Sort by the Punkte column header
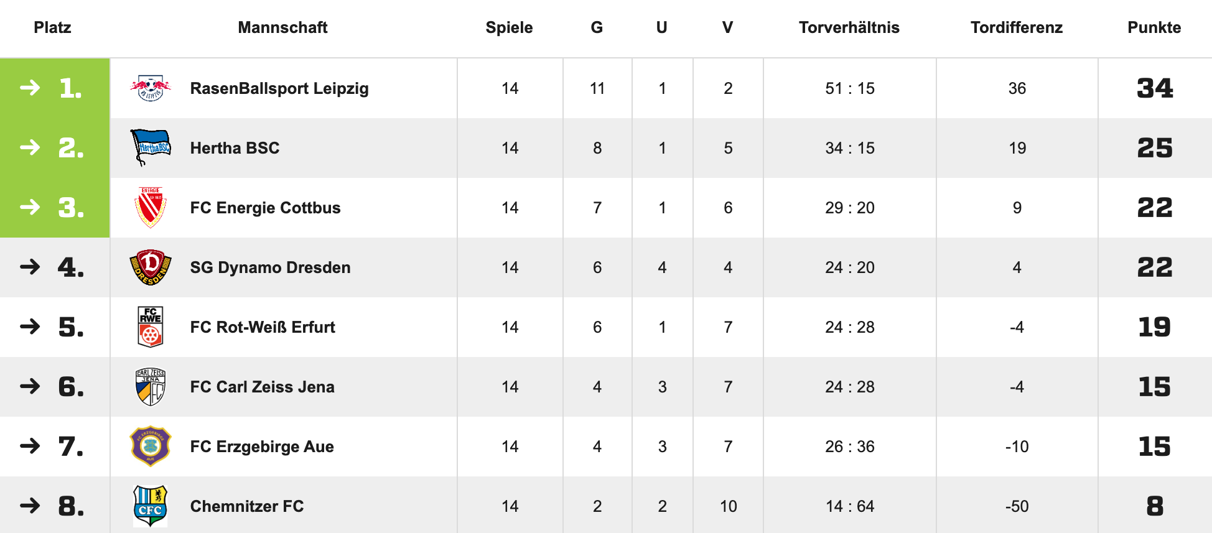This screenshot has height=533, width=1212. tap(1154, 27)
